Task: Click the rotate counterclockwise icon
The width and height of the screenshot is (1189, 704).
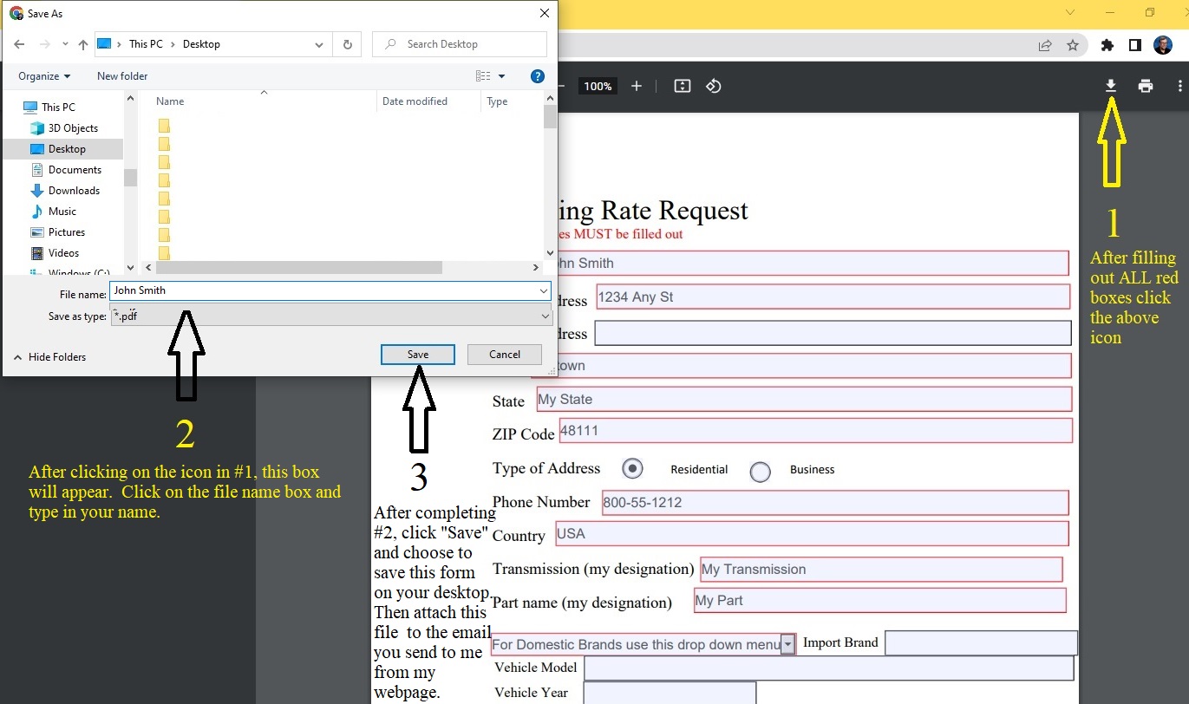Action: (x=714, y=86)
